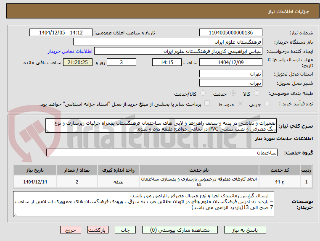Click the unit cell 'طبقه'
Screen dimensions: 320x241
pos(118,181)
